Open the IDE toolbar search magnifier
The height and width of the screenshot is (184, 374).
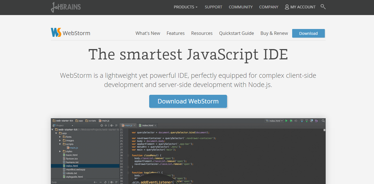click(x=323, y=121)
